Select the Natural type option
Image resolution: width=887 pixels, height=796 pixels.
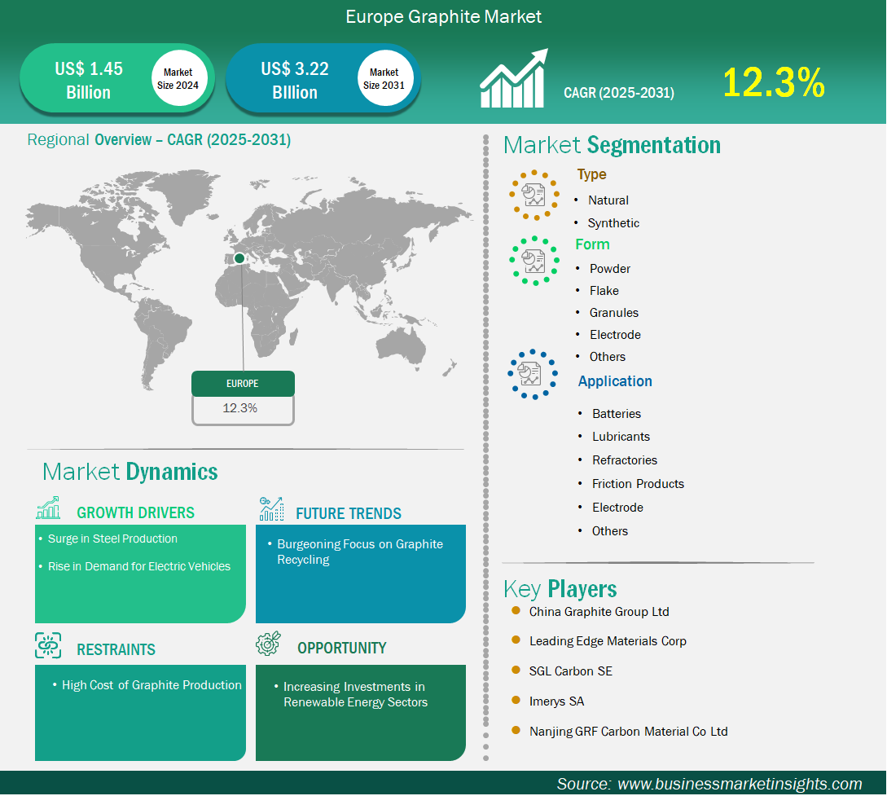tap(608, 200)
